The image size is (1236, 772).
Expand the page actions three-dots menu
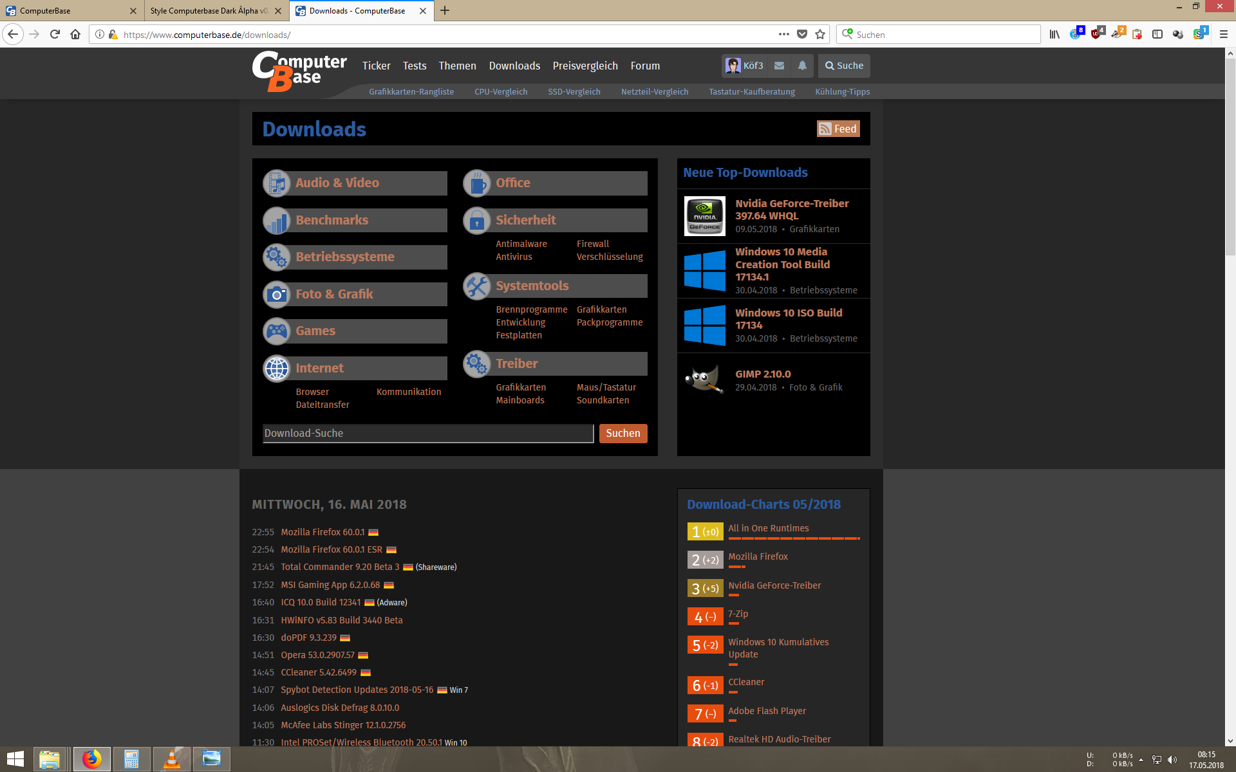pyautogui.click(x=783, y=35)
